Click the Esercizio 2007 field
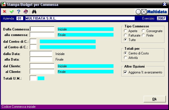This screenshot has height=110, width=169. (161, 18)
